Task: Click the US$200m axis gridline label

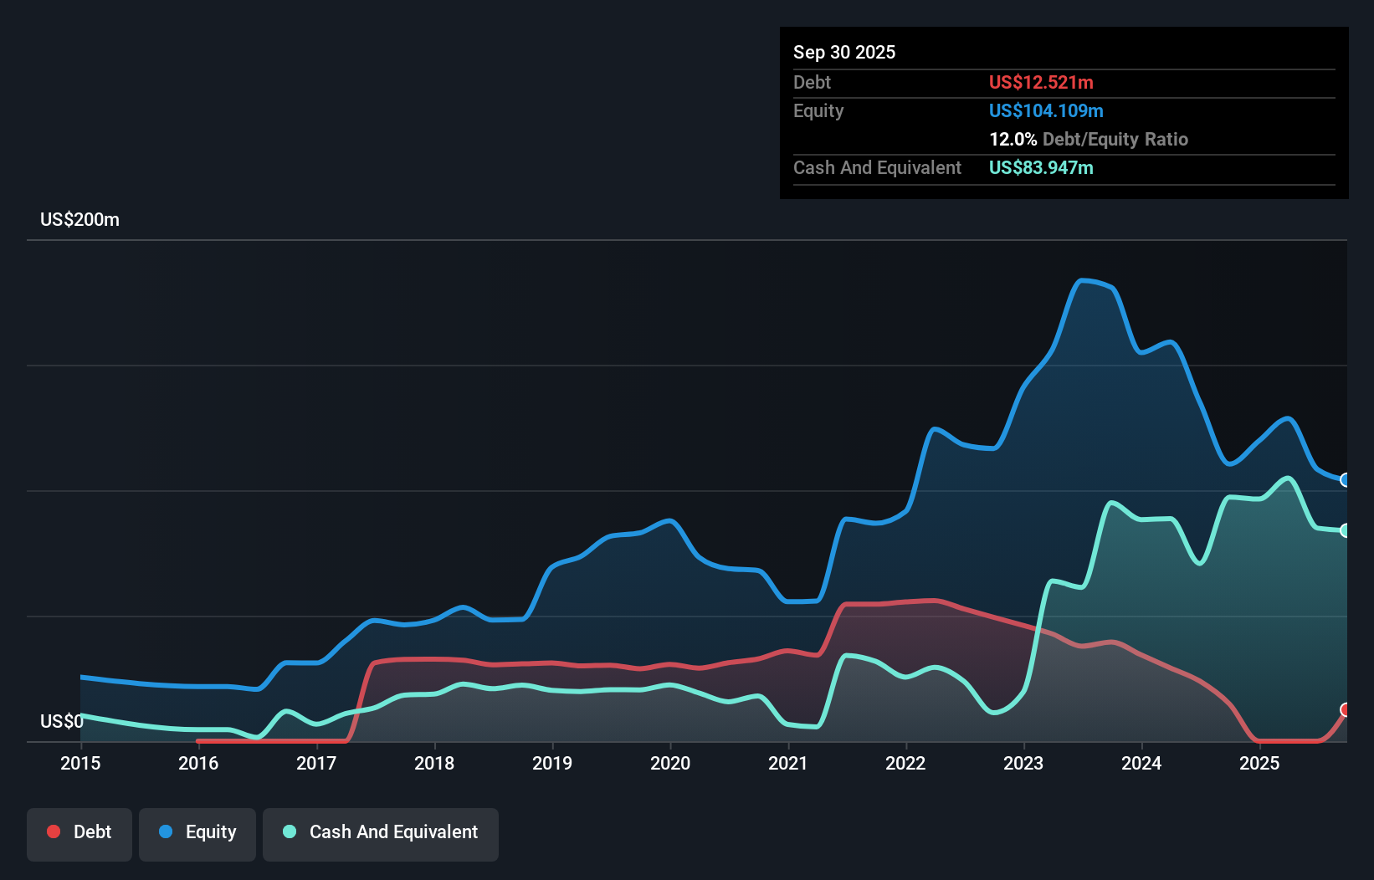Action: coord(79,219)
